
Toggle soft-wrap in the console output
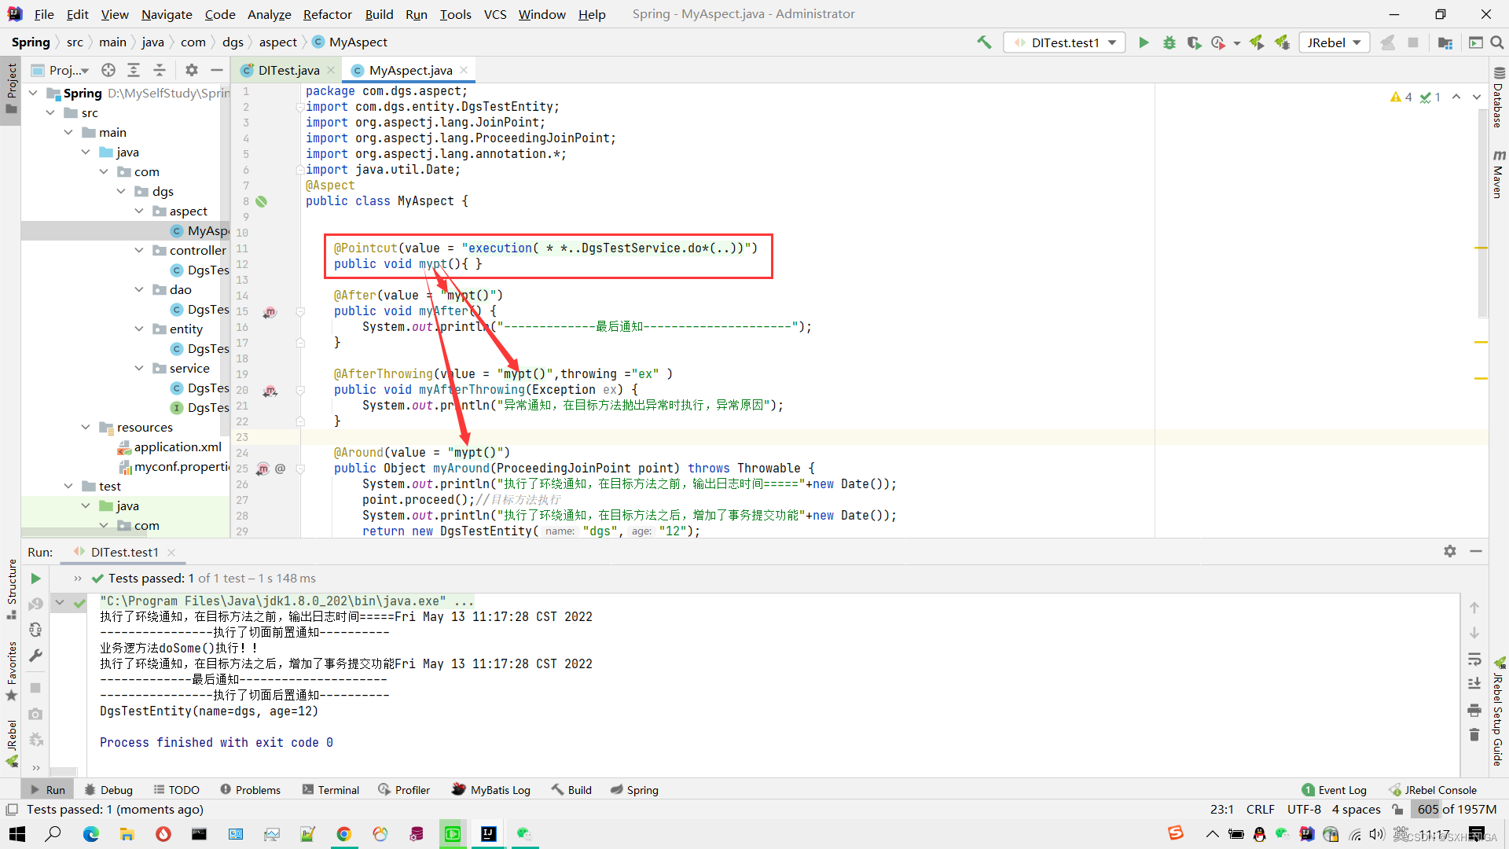click(1474, 659)
